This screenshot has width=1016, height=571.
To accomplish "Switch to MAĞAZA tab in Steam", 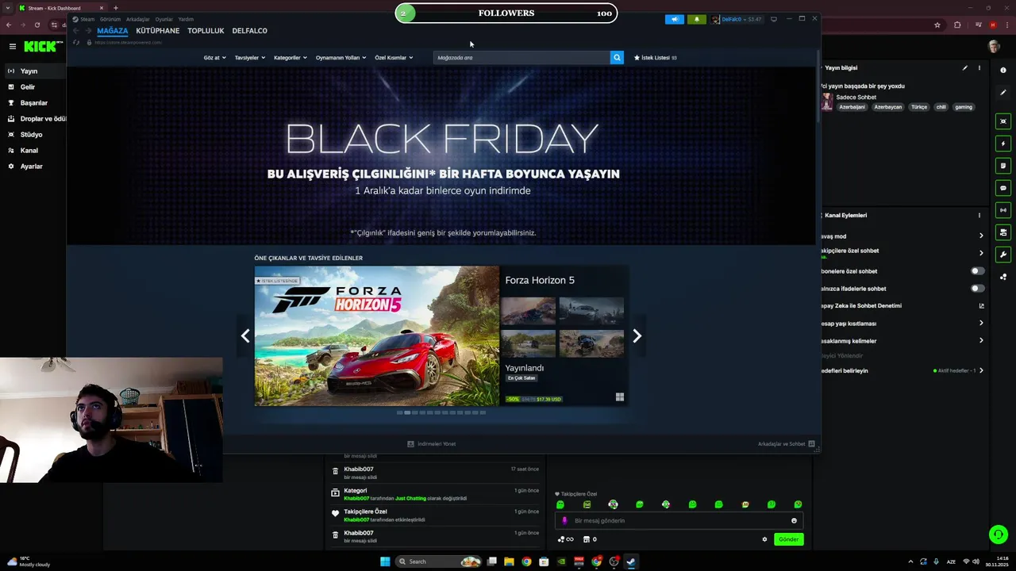I will coord(113,31).
